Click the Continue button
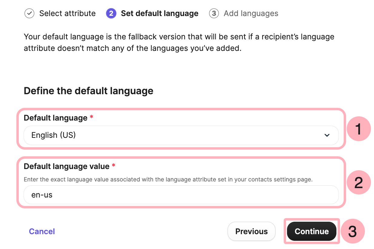 coord(312,231)
